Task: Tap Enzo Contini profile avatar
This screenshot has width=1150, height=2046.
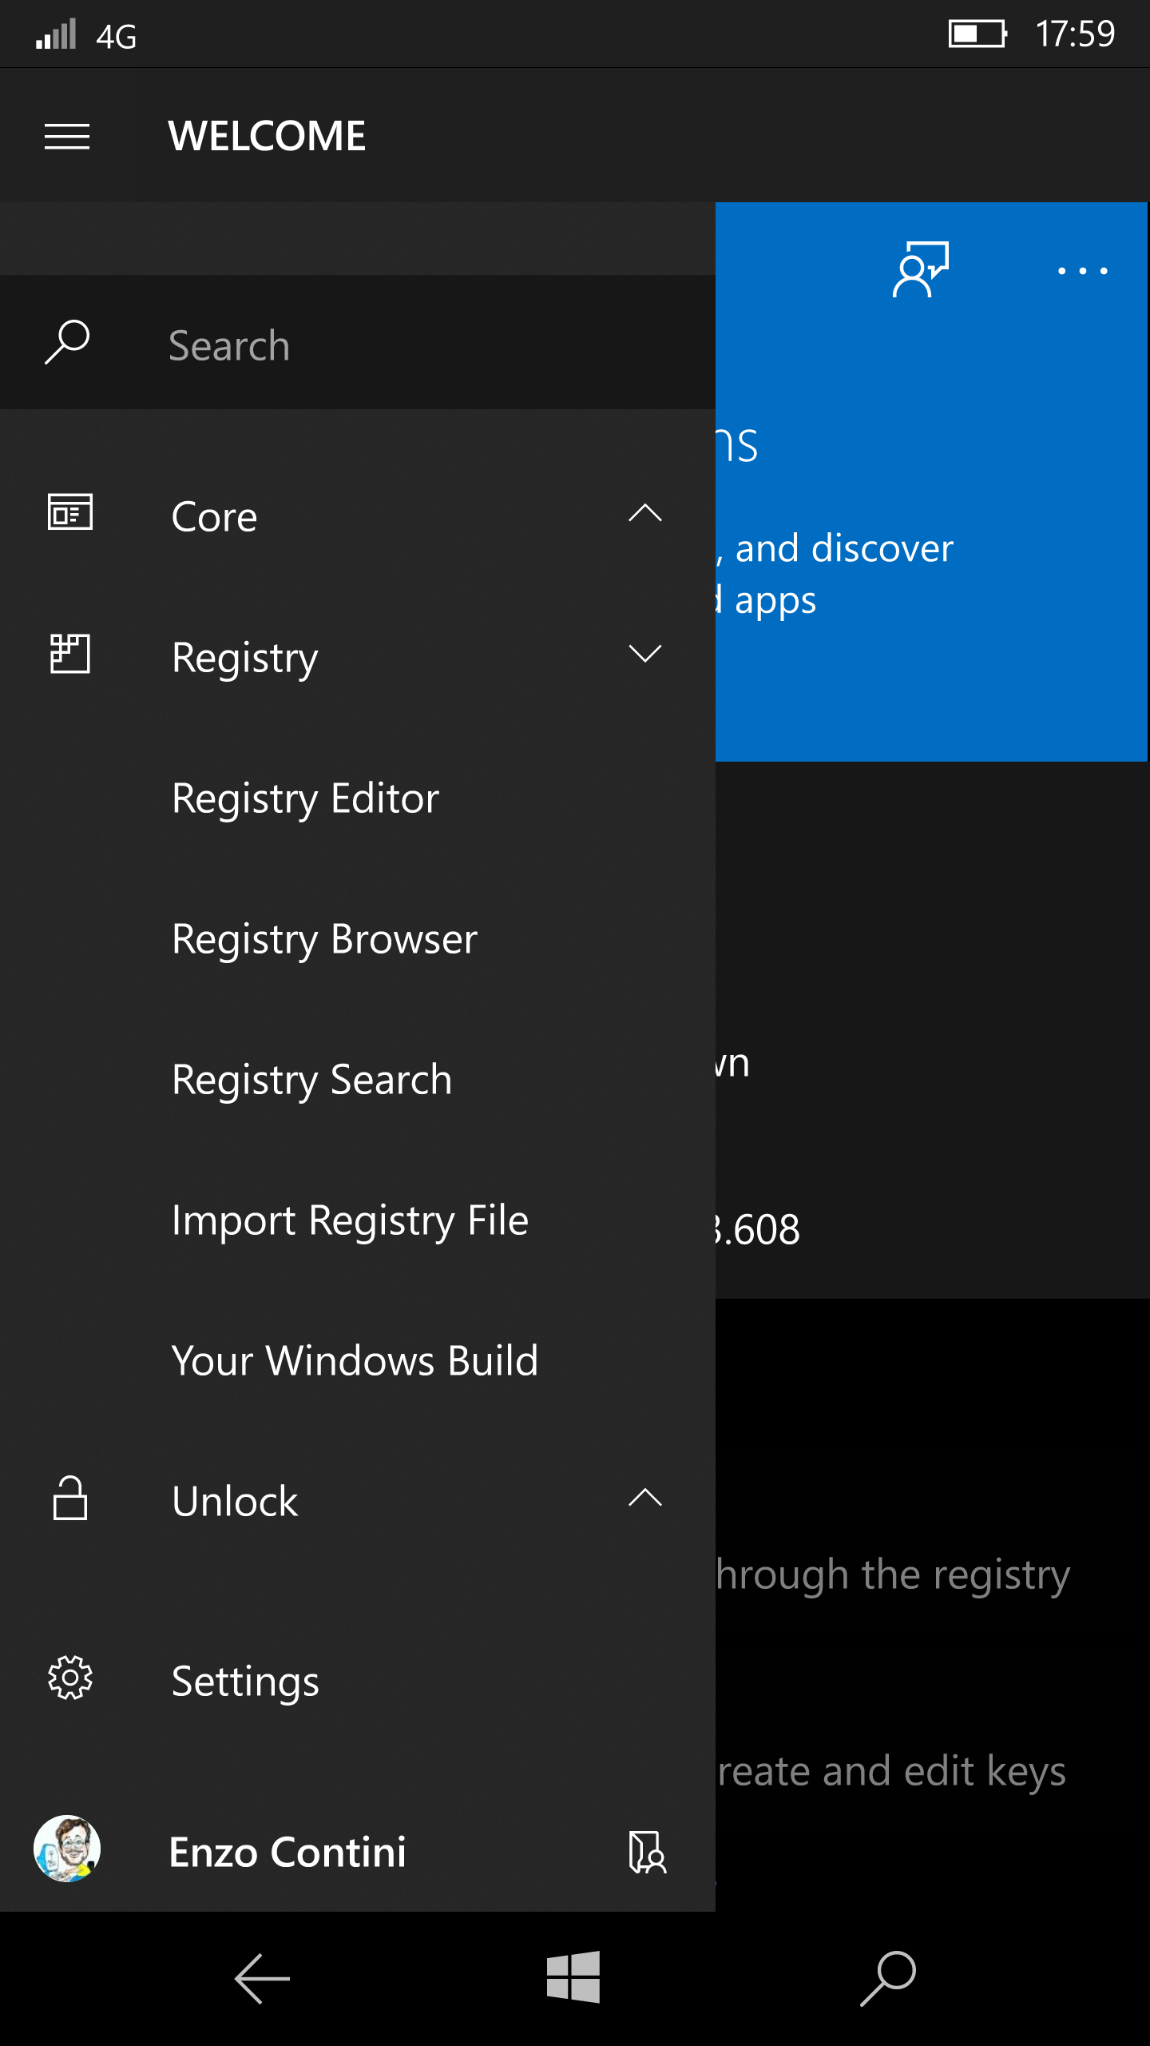Action: tap(67, 1849)
